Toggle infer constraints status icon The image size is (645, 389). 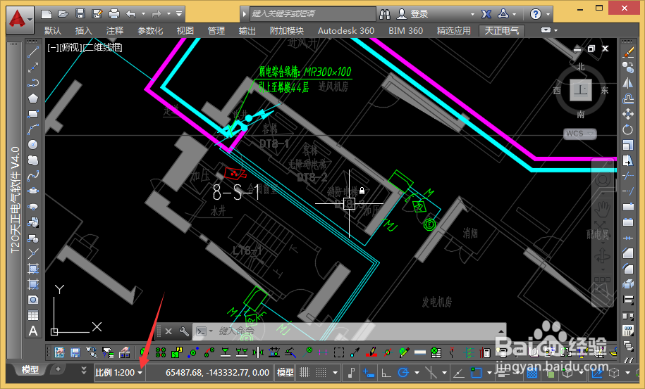(x=351, y=373)
